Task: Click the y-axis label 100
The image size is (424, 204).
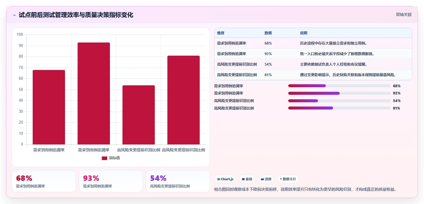Action: click(x=20, y=35)
